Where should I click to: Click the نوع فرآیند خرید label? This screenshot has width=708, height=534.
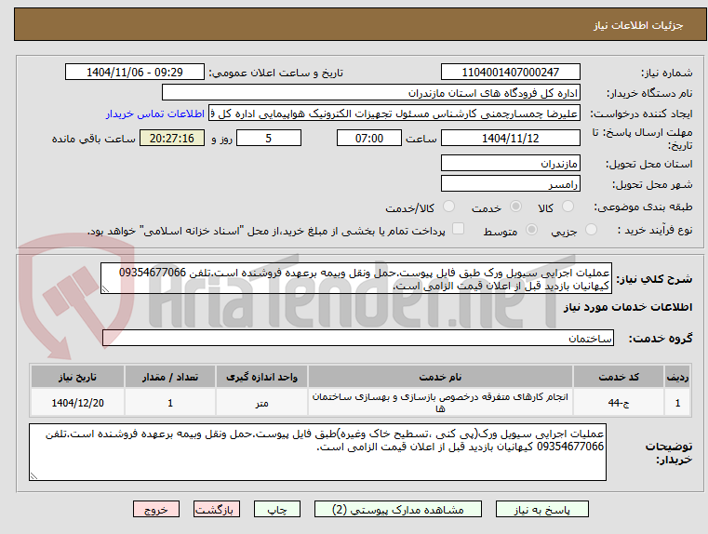click(x=655, y=230)
